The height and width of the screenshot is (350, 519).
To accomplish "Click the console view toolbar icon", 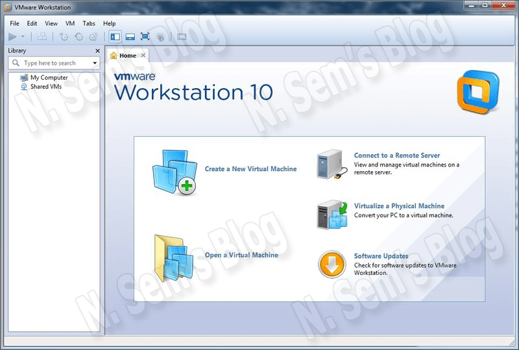I will click(182, 37).
